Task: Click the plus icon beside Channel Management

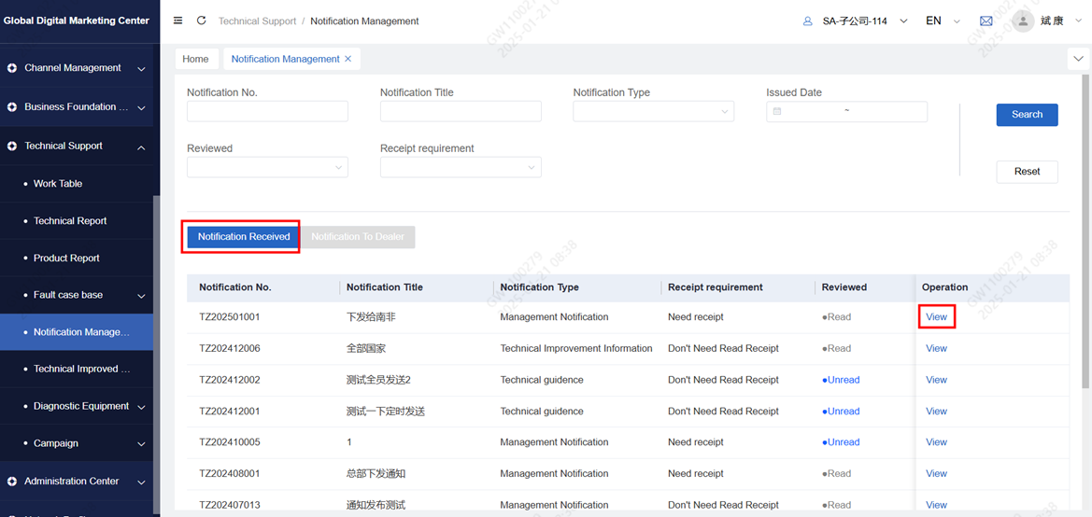Action: pos(12,68)
